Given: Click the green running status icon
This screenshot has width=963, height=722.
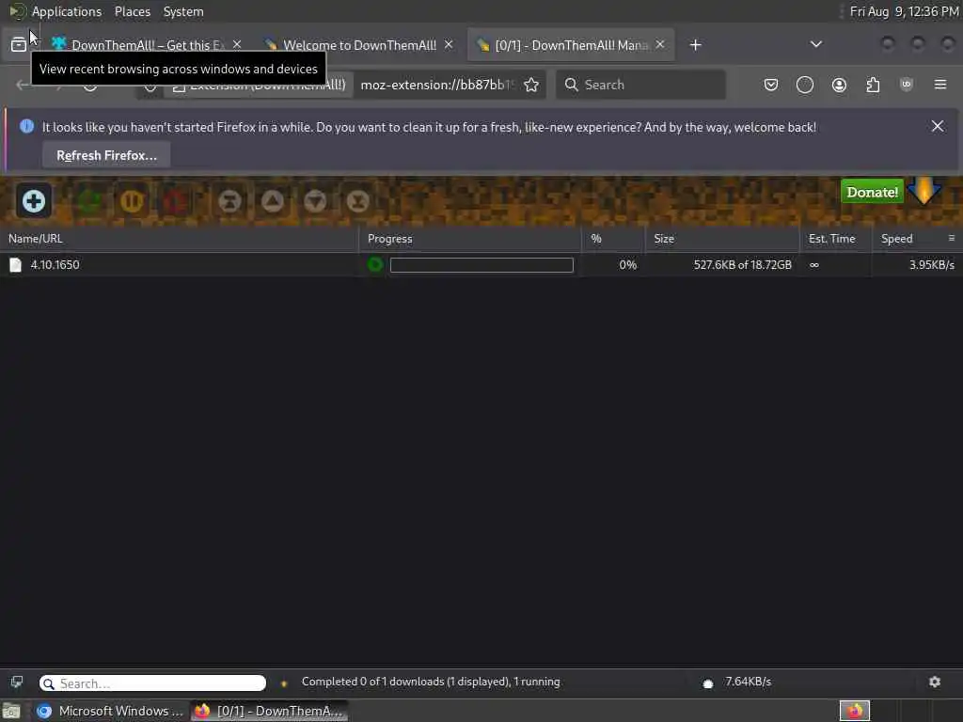Looking at the screenshot, I should point(374,264).
